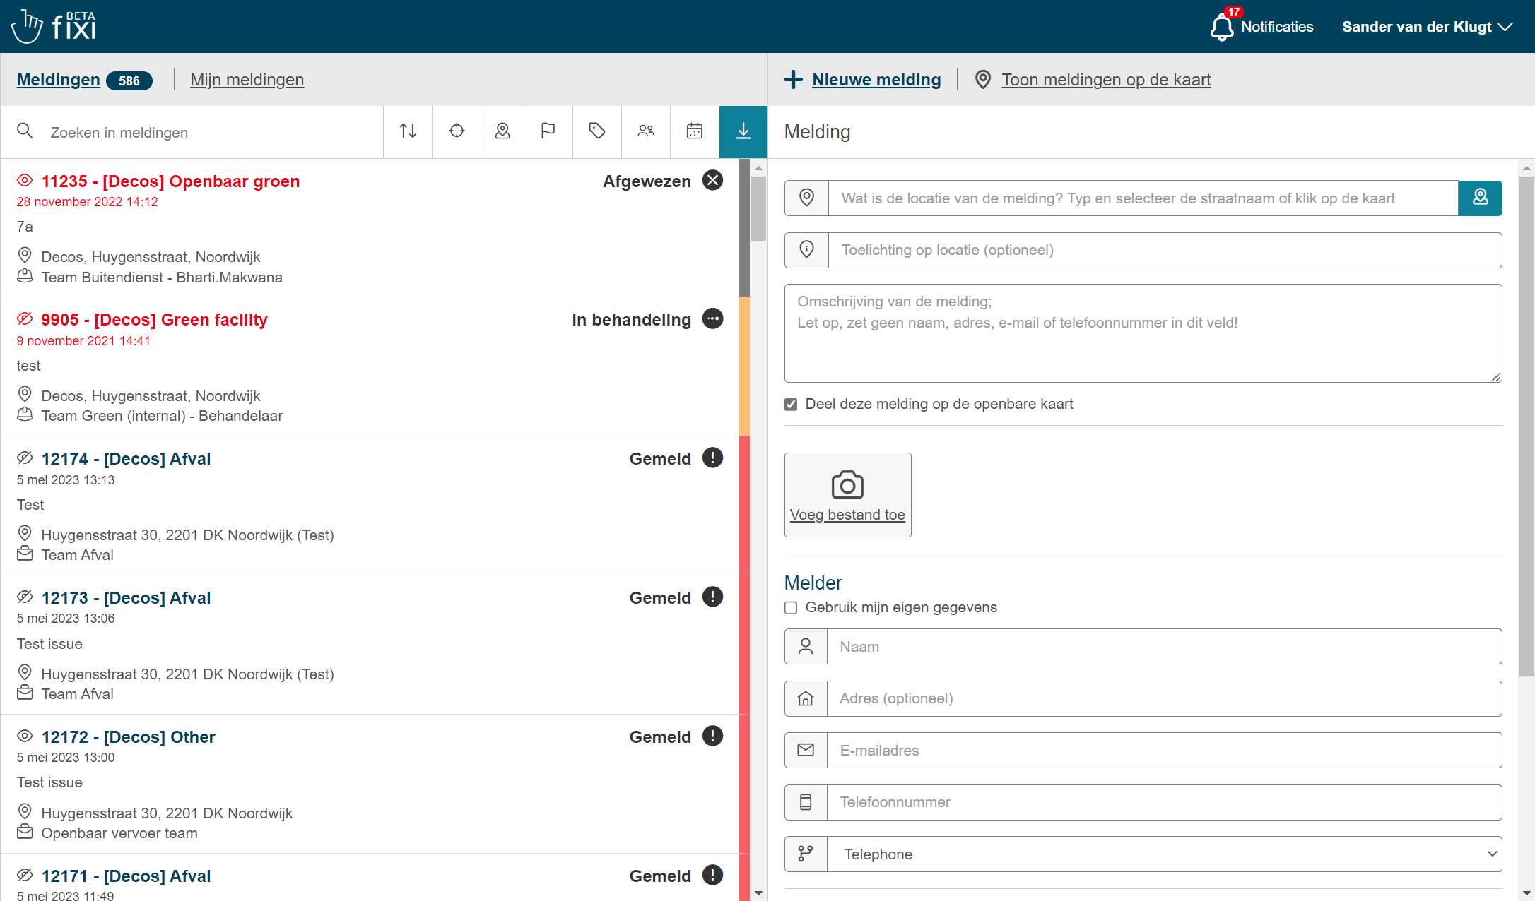Click Gemeld exclamation icon for 12173
Viewport: 1535px width, 901px height.
(712, 597)
